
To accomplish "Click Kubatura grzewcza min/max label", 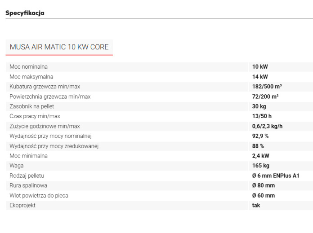I will [x=45, y=87].
